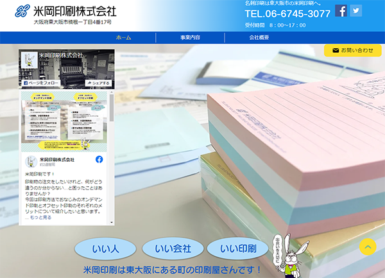
Task: Open the 会社概要 menu item
Action: [259, 38]
